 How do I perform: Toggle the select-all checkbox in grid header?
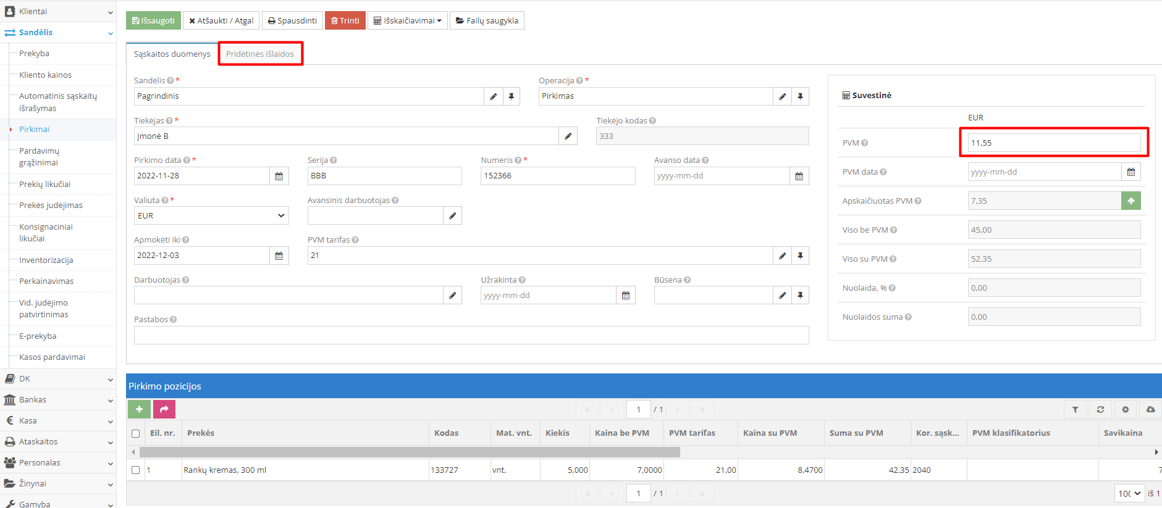[x=136, y=433]
